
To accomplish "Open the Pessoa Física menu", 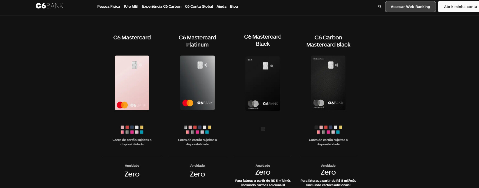I will pyautogui.click(x=108, y=6).
